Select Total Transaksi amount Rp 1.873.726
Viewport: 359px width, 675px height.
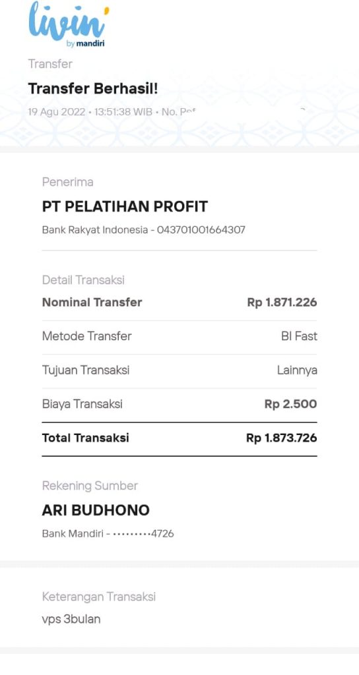pos(282,438)
